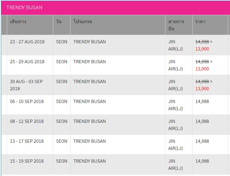230x176 pixels.
Task: Click 5D3N duration for 13 - 17 SEP
Action: pos(62,141)
